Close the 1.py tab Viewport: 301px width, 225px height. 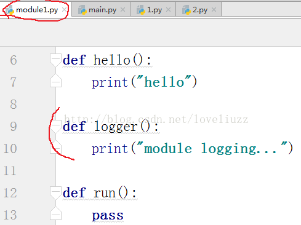pyautogui.click(x=168, y=9)
